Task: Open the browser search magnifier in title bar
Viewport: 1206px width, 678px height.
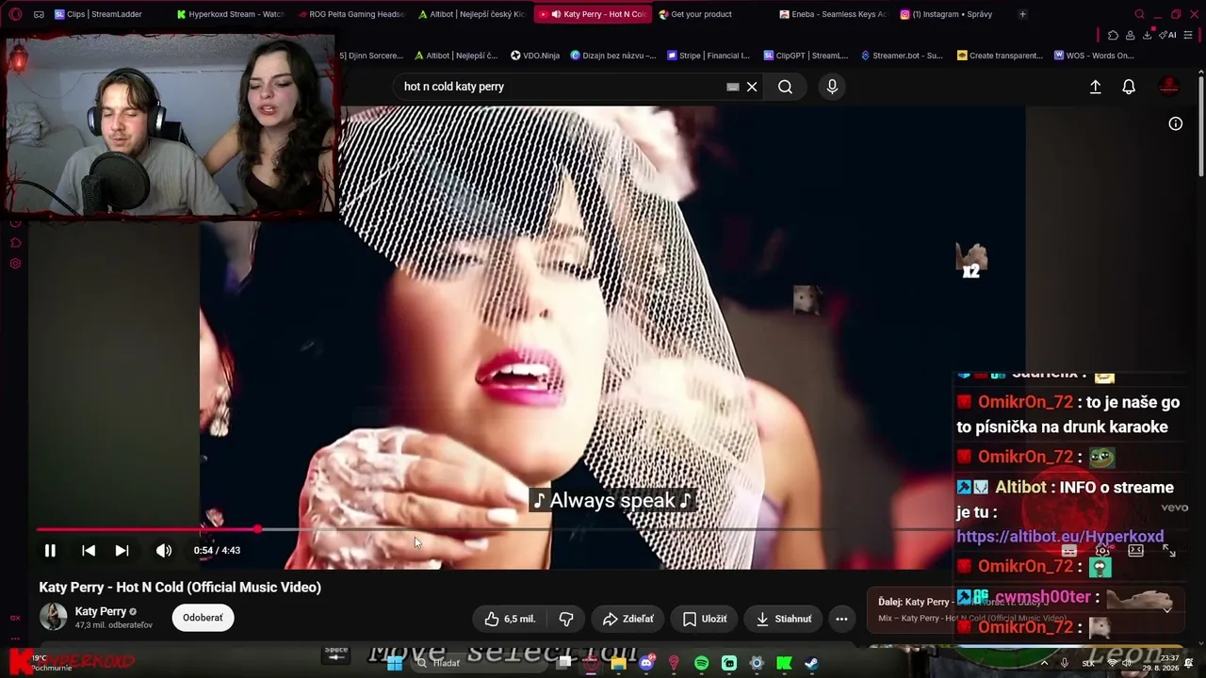Action: (1139, 14)
